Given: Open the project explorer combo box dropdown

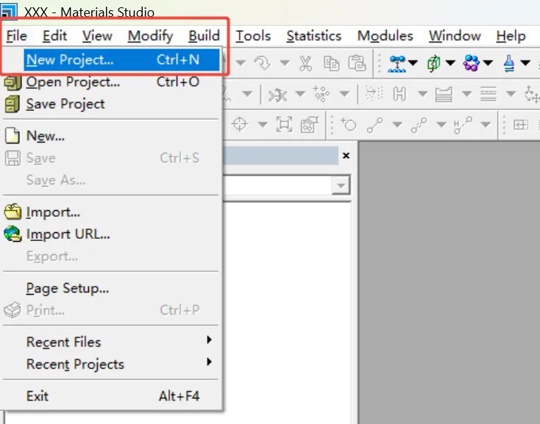Looking at the screenshot, I should pyautogui.click(x=340, y=187).
